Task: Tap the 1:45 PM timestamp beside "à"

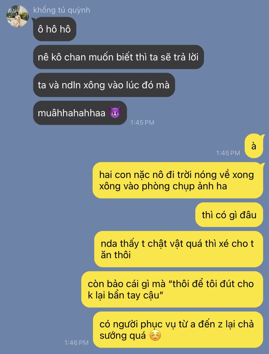Action: [228, 153]
